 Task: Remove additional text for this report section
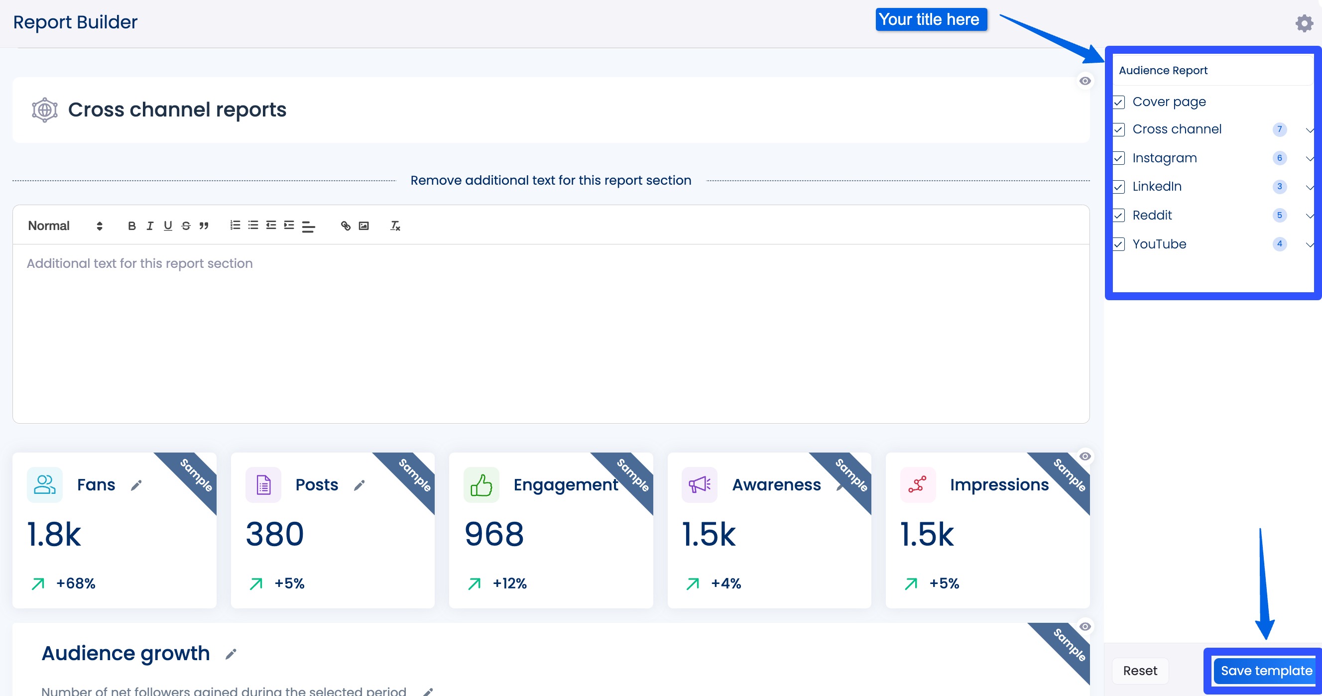click(x=551, y=180)
